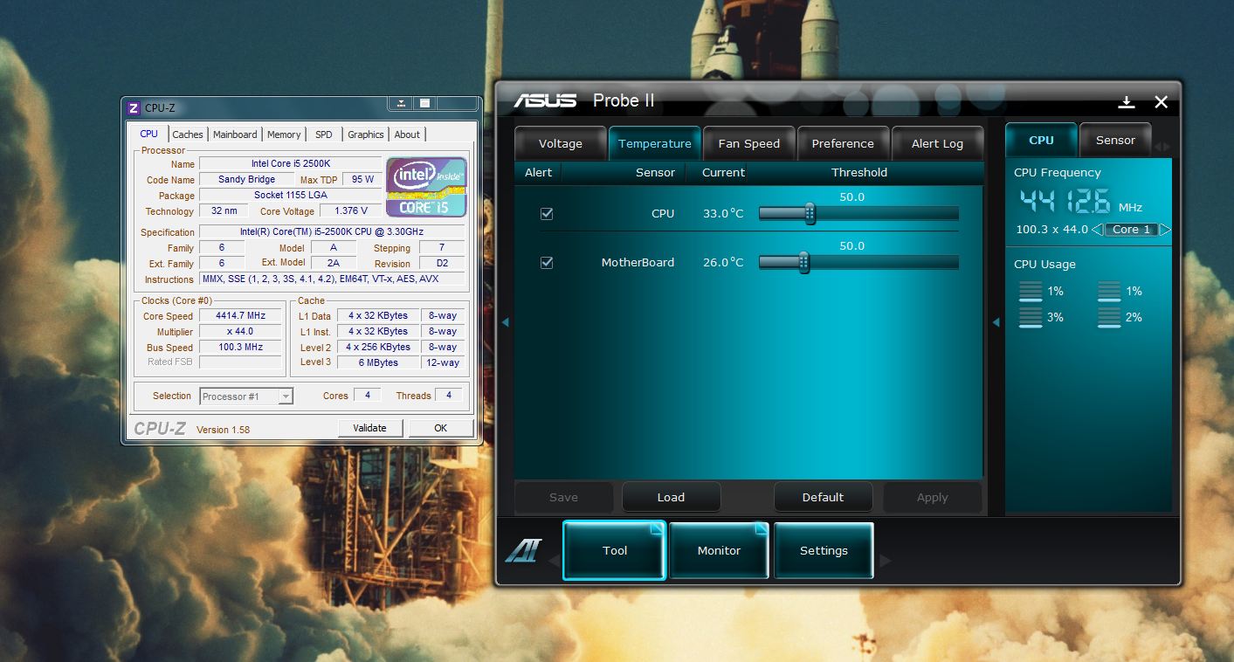
Task: Open the Memory tab in CPU-Z
Action: tap(284, 134)
